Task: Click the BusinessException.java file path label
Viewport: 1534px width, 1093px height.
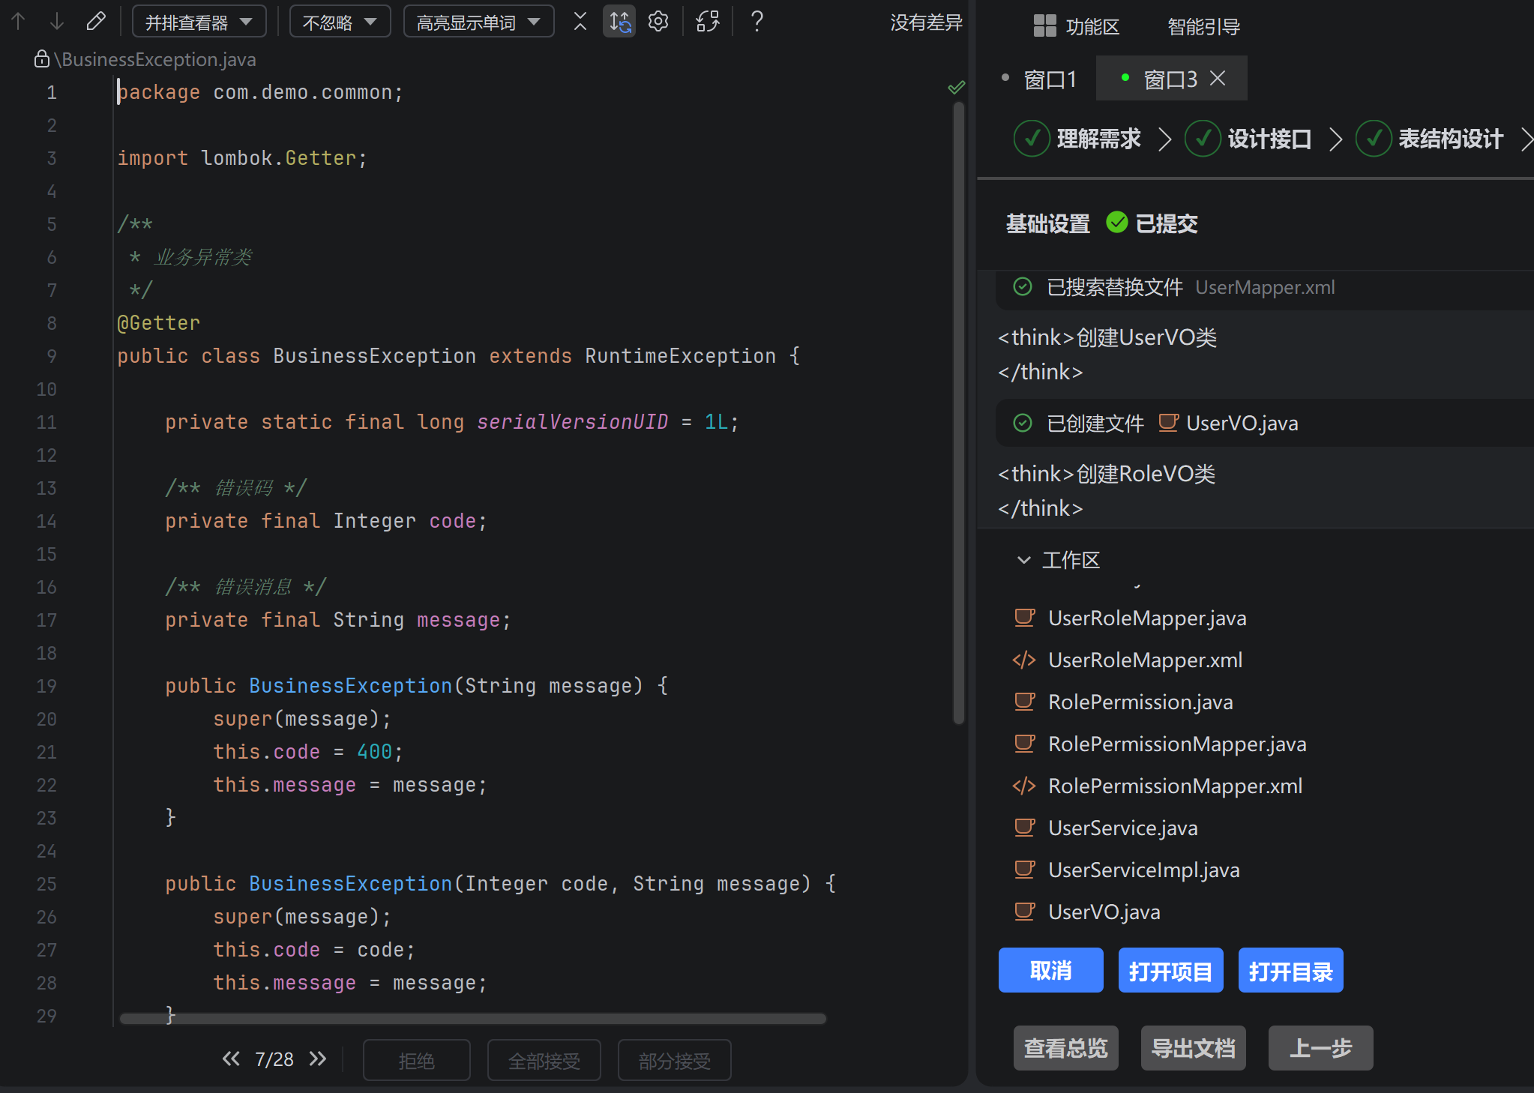Action: tap(155, 59)
